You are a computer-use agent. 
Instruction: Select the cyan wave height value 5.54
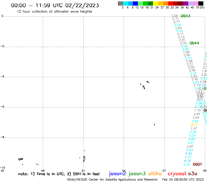(x=192, y=136)
